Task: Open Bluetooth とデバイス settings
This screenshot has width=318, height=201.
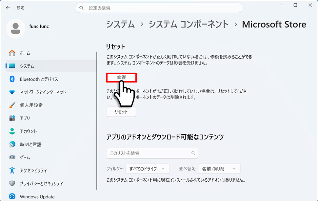Action: pos(51,79)
